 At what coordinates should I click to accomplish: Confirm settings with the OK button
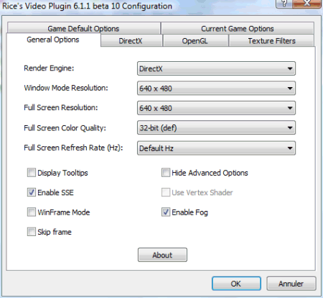(236, 284)
